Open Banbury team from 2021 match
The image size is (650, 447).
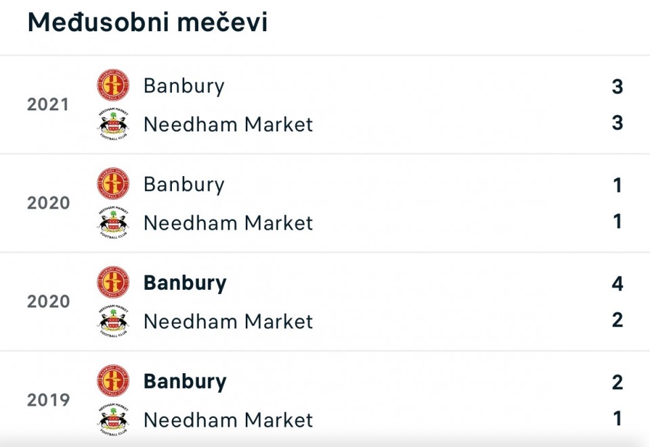[x=183, y=86]
